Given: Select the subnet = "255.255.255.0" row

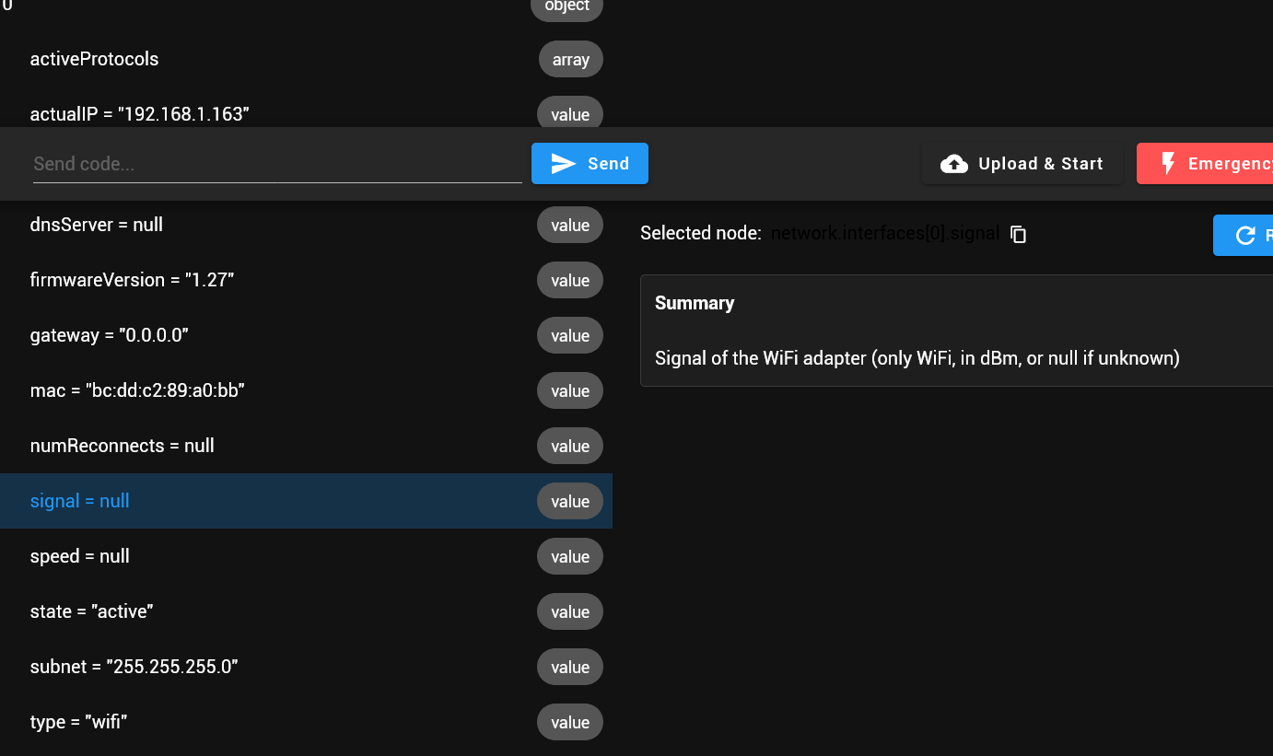Looking at the screenshot, I should (306, 667).
